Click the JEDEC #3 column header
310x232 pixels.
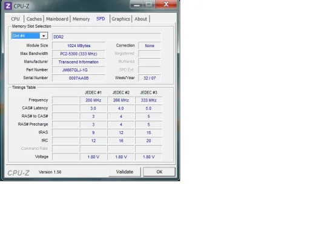click(148, 92)
